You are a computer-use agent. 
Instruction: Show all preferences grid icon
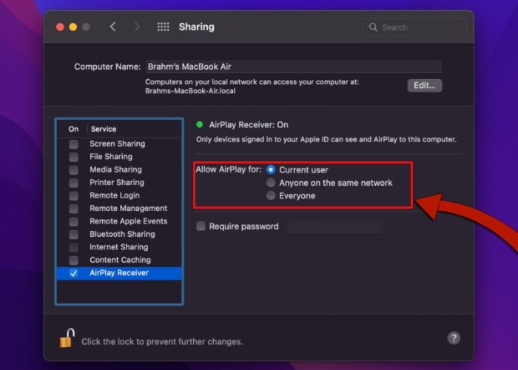point(164,27)
